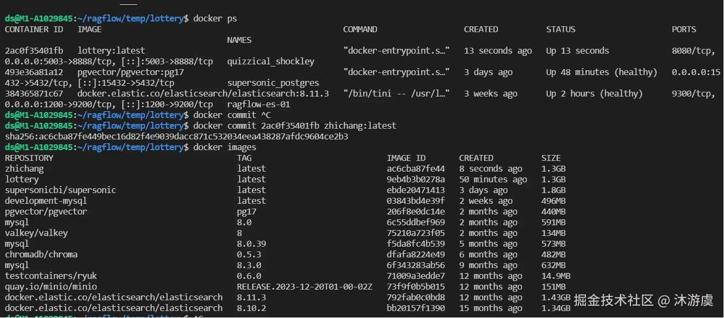Click the supersonic_postgres container name
The image size is (724, 318).
coord(273,83)
